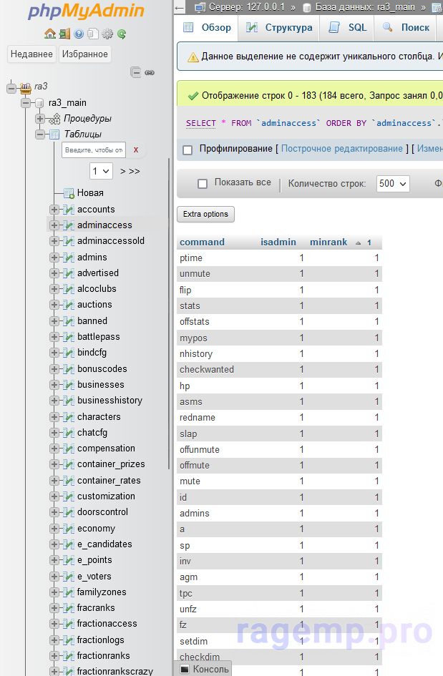Click the banned table icon
The height and width of the screenshot is (676, 443).
pos(69,321)
